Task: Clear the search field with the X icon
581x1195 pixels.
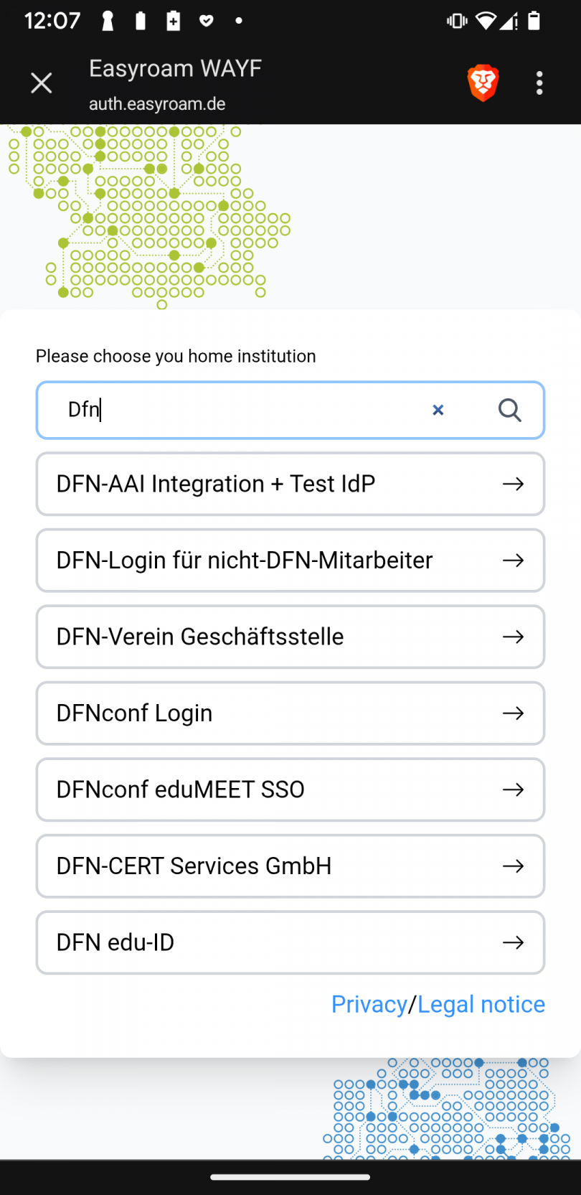Action: [438, 410]
